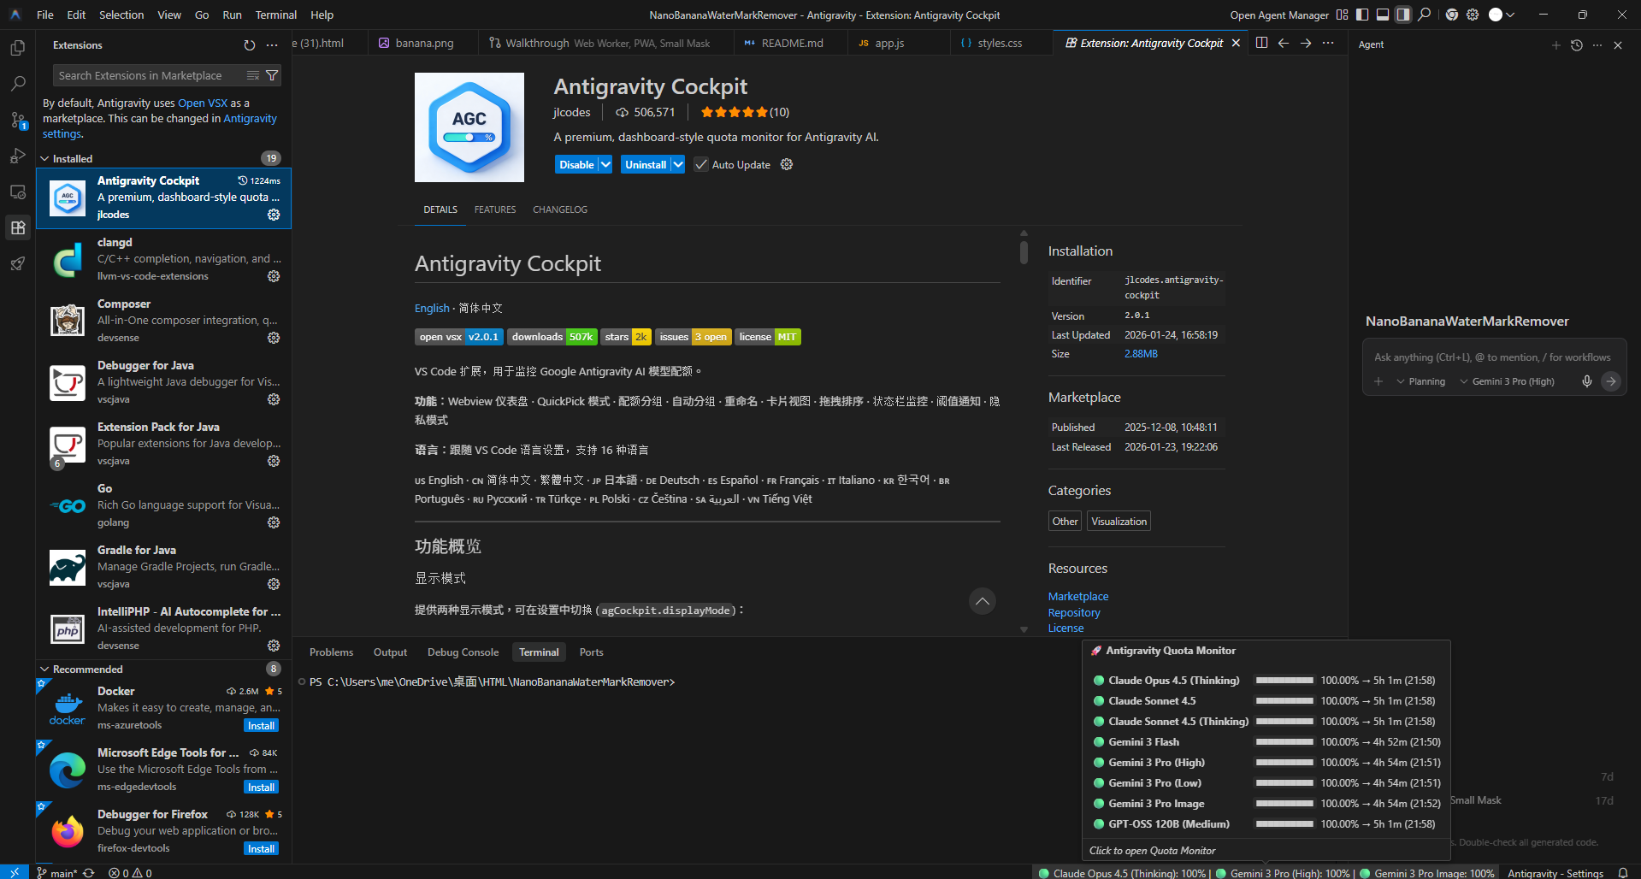Open gear settings for clangd extension

pyautogui.click(x=274, y=276)
